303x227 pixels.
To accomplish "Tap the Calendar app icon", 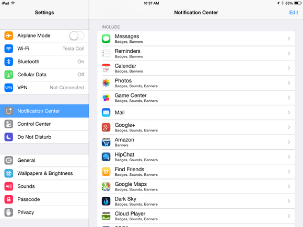I will click(106, 68).
